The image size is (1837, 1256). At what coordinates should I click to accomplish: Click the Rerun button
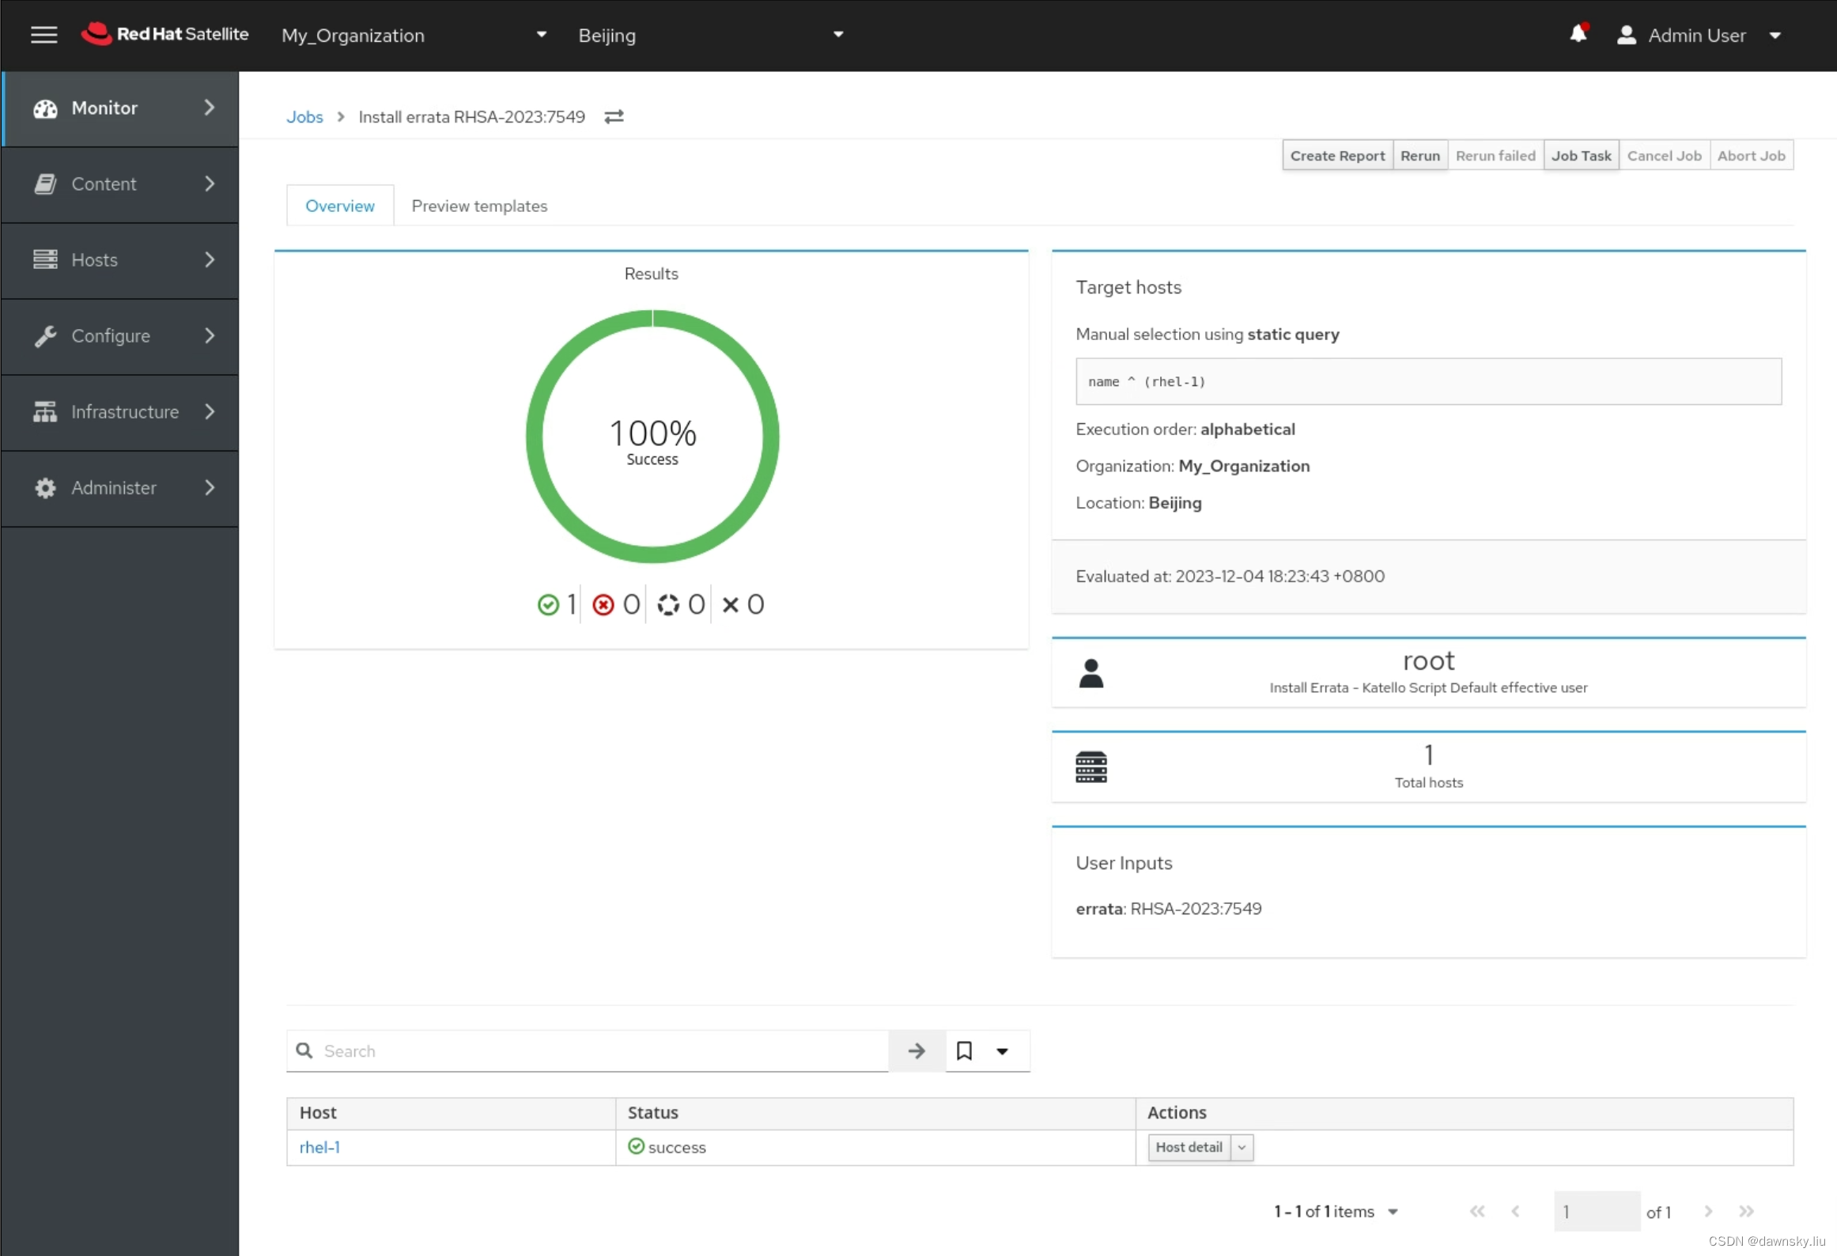click(1421, 155)
